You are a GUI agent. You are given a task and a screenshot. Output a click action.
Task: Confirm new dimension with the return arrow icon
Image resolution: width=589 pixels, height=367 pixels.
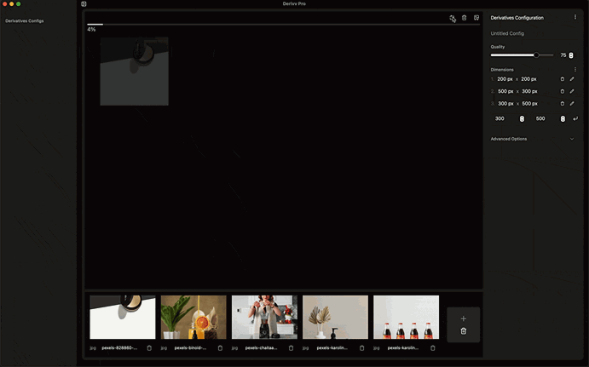(x=575, y=118)
